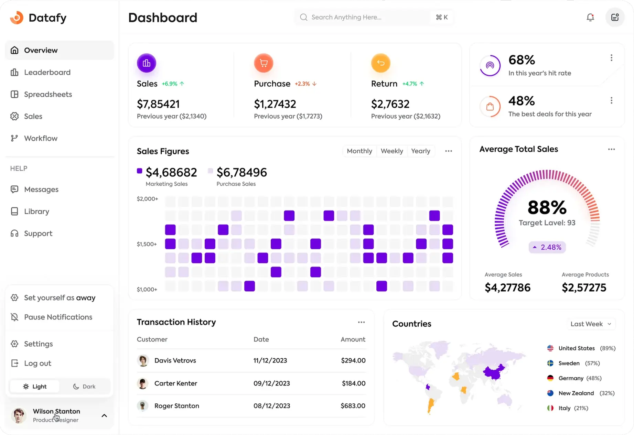Click the yellow Return arrow icon

(x=380, y=63)
